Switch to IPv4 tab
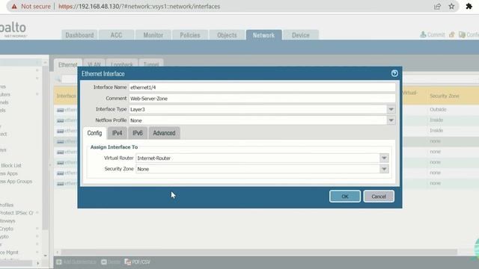 tap(117, 133)
